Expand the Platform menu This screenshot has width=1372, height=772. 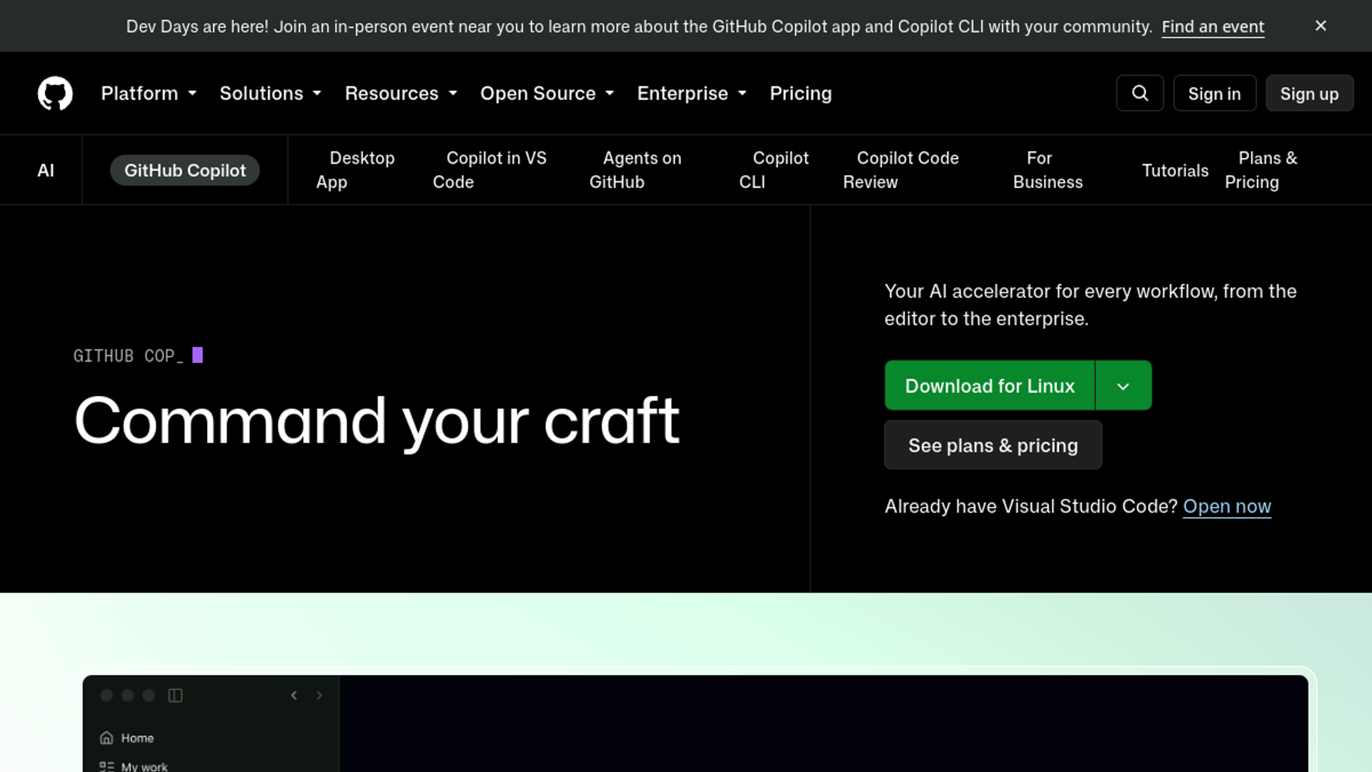149,94
